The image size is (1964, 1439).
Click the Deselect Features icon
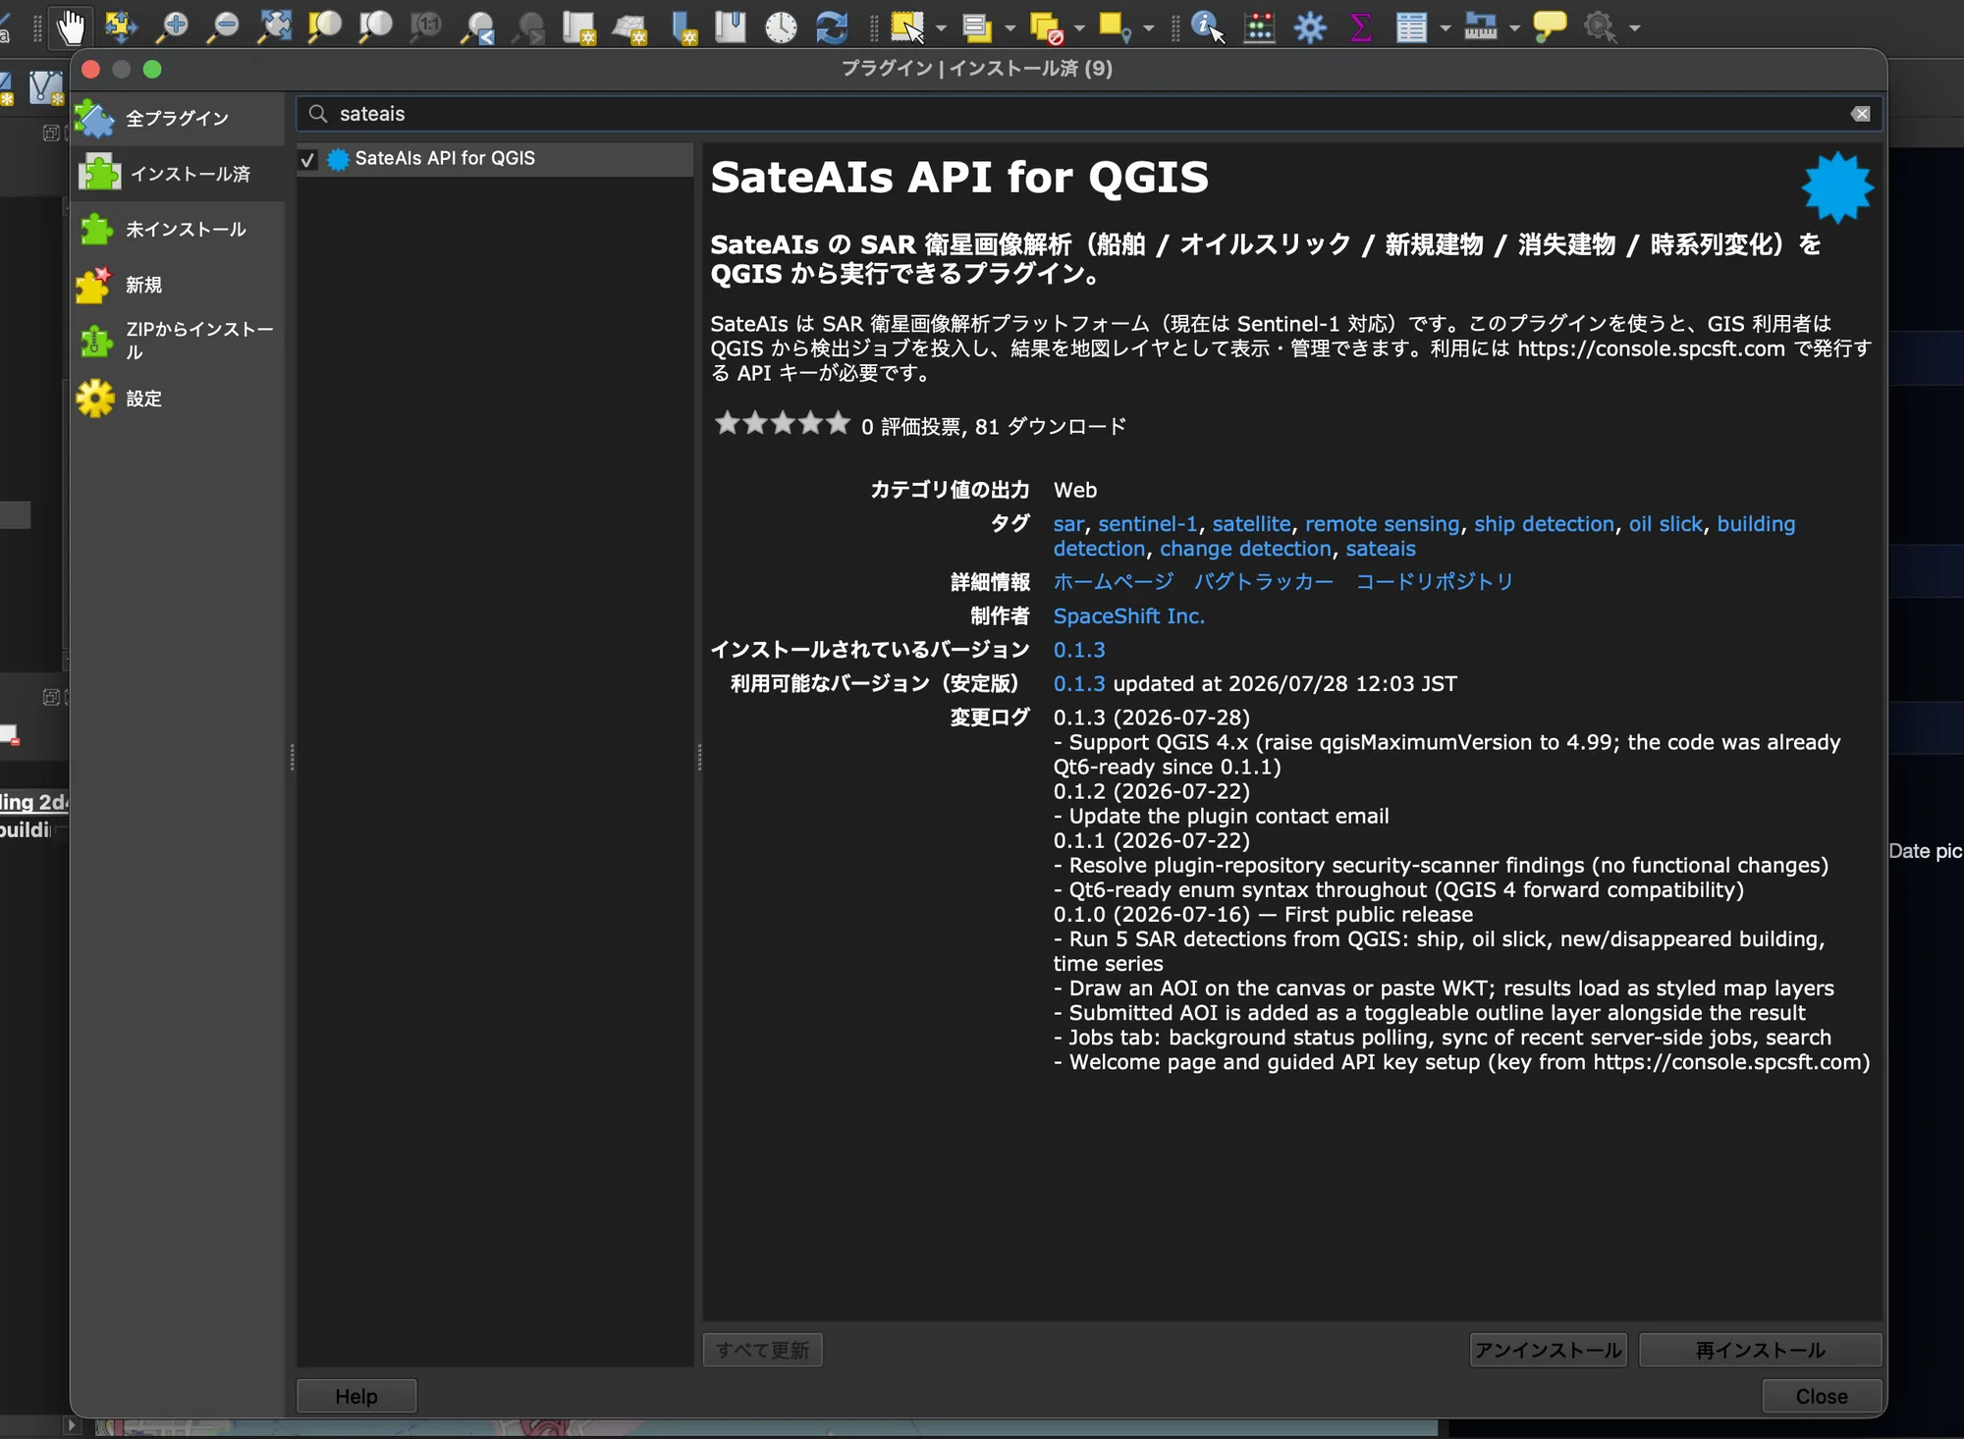point(1047,27)
